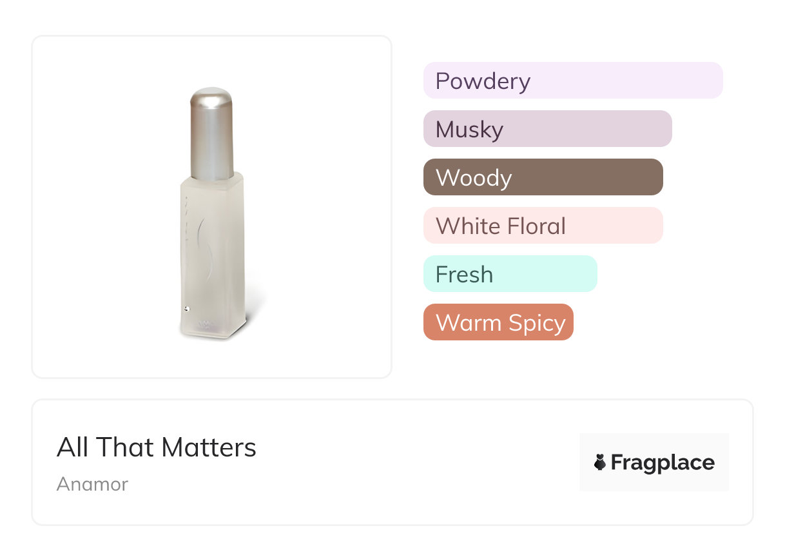Click the "Woody" text label
Screen dimensions: 785x557
click(474, 178)
